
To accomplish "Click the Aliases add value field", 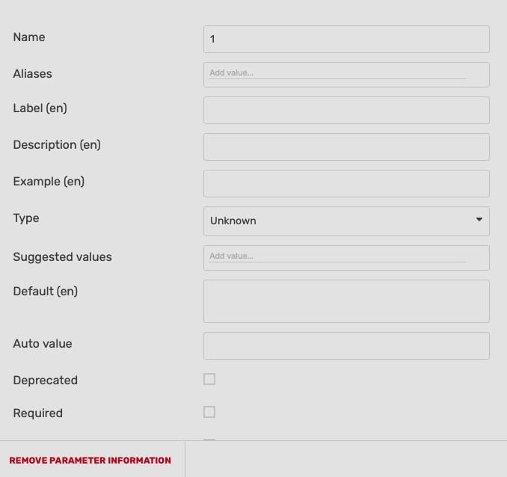I will click(337, 73).
